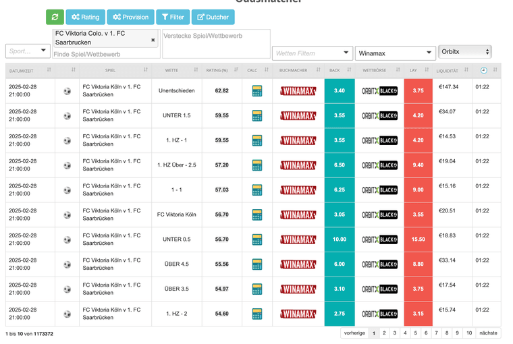
Task: Open calculator for the 1. HZ - 2 bet
Action: (x=257, y=314)
